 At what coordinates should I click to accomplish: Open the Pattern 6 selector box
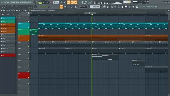(x=95, y=7)
